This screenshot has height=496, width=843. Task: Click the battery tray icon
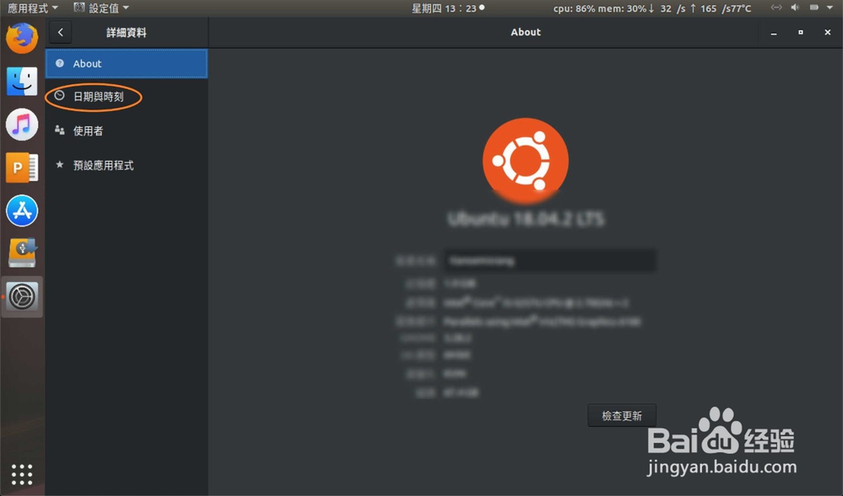814,8
